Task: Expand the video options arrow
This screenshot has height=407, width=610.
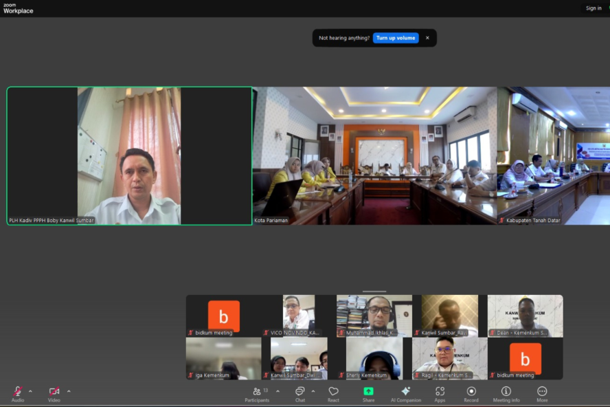Action: (x=69, y=391)
